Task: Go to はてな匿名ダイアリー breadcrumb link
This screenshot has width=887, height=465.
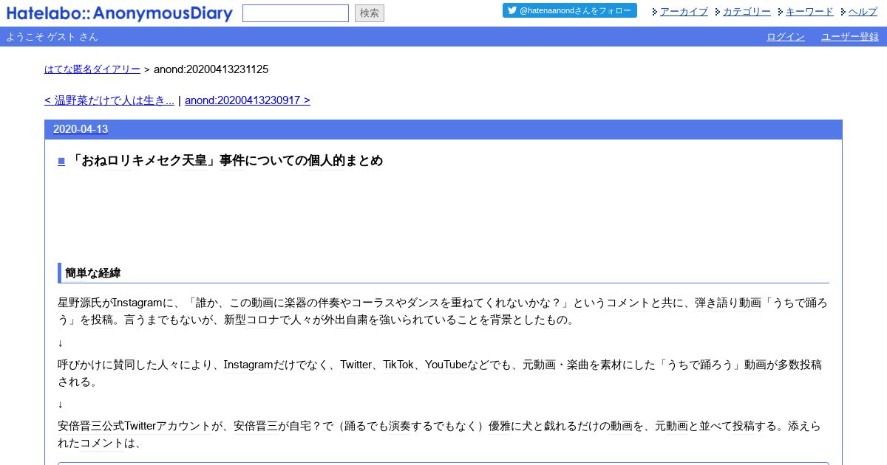Action: (92, 69)
